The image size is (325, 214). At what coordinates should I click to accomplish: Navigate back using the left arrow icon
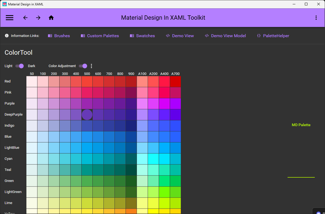pos(25,18)
